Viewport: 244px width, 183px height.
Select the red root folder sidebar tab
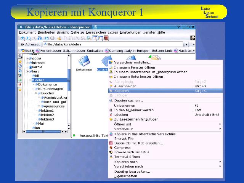[20, 85]
